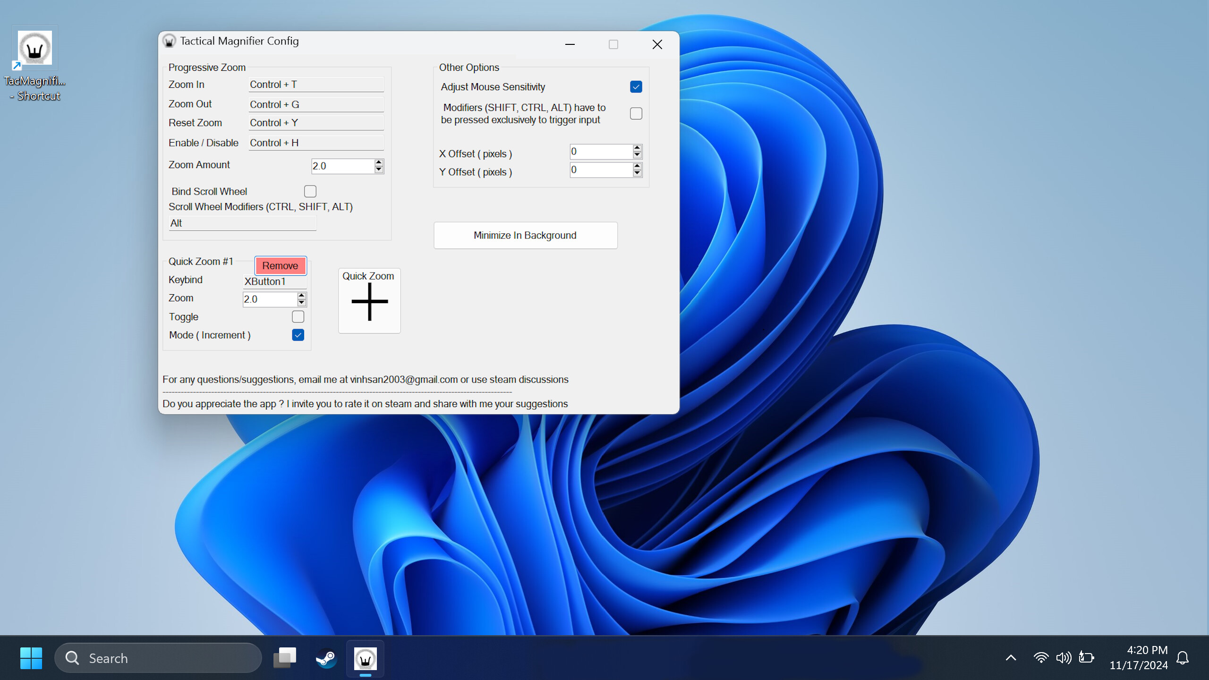Viewport: 1209px width, 680px height.
Task: Click the Quick Zoom plus icon
Action: tap(369, 301)
